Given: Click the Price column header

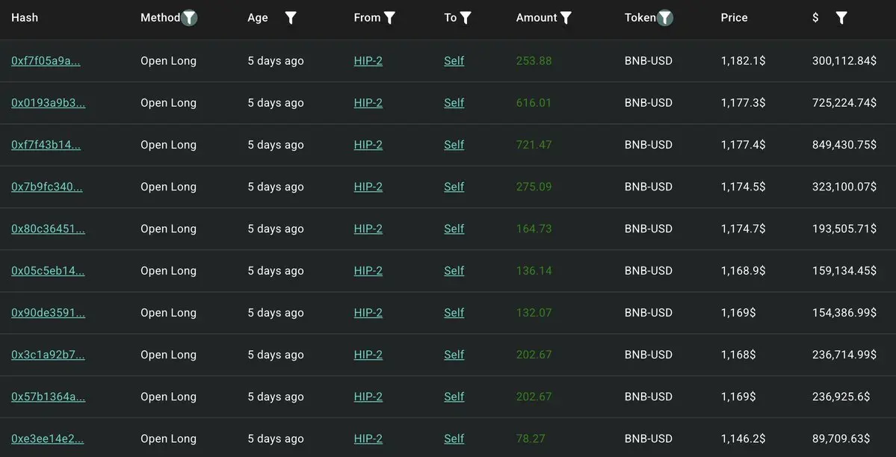Looking at the screenshot, I should (x=734, y=18).
